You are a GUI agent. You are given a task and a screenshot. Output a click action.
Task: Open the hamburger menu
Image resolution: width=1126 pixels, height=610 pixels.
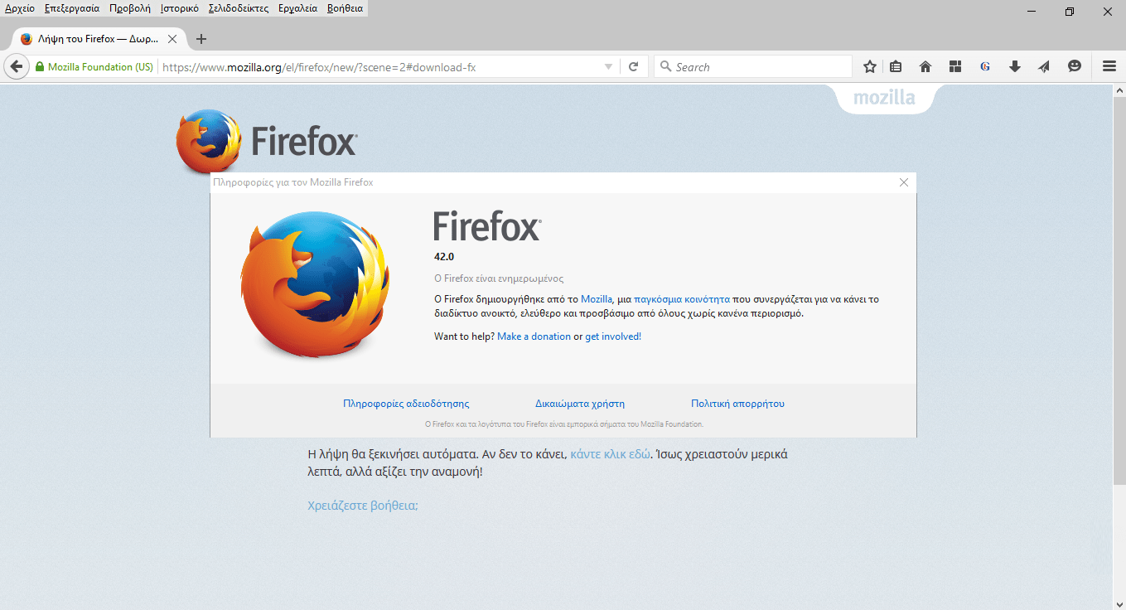(x=1109, y=67)
